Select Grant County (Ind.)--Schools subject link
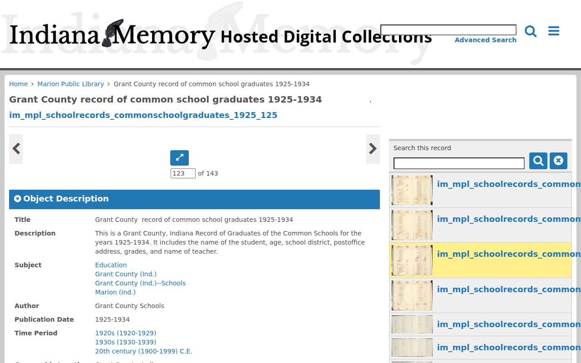The height and width of the screenshot is (363, 581). coord(140,283)
